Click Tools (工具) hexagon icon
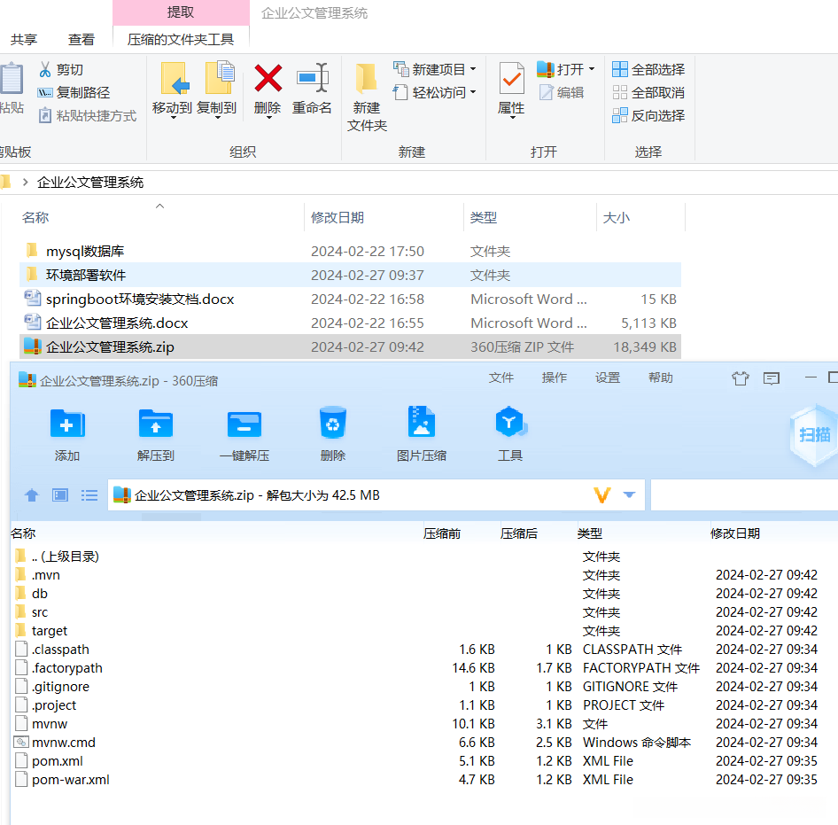Image resolution: width=838 pixels, height=825 pixels. [510, 423]
